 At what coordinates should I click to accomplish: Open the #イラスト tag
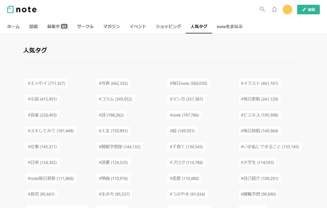[x=259, y=83]
